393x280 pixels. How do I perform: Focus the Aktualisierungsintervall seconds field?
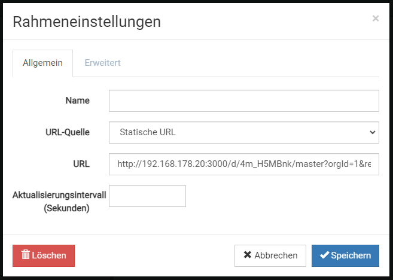coord(147,196)
